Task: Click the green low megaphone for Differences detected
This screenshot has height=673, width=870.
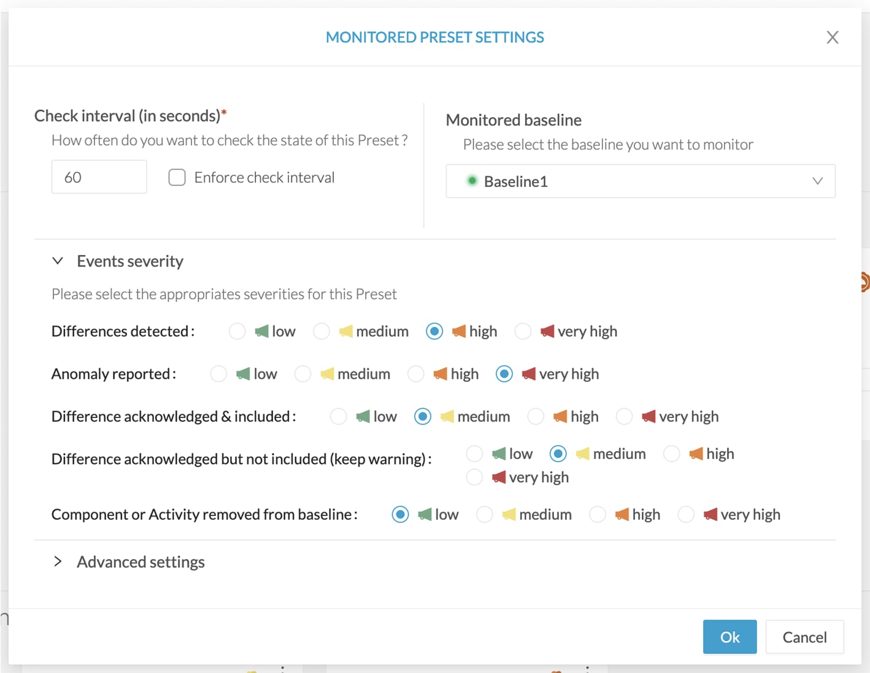Action: [x=262, y=331]
